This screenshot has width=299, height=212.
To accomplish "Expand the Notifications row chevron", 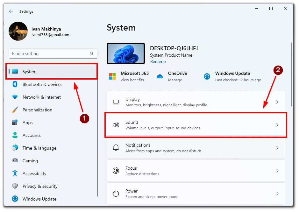I will point(277,148).
